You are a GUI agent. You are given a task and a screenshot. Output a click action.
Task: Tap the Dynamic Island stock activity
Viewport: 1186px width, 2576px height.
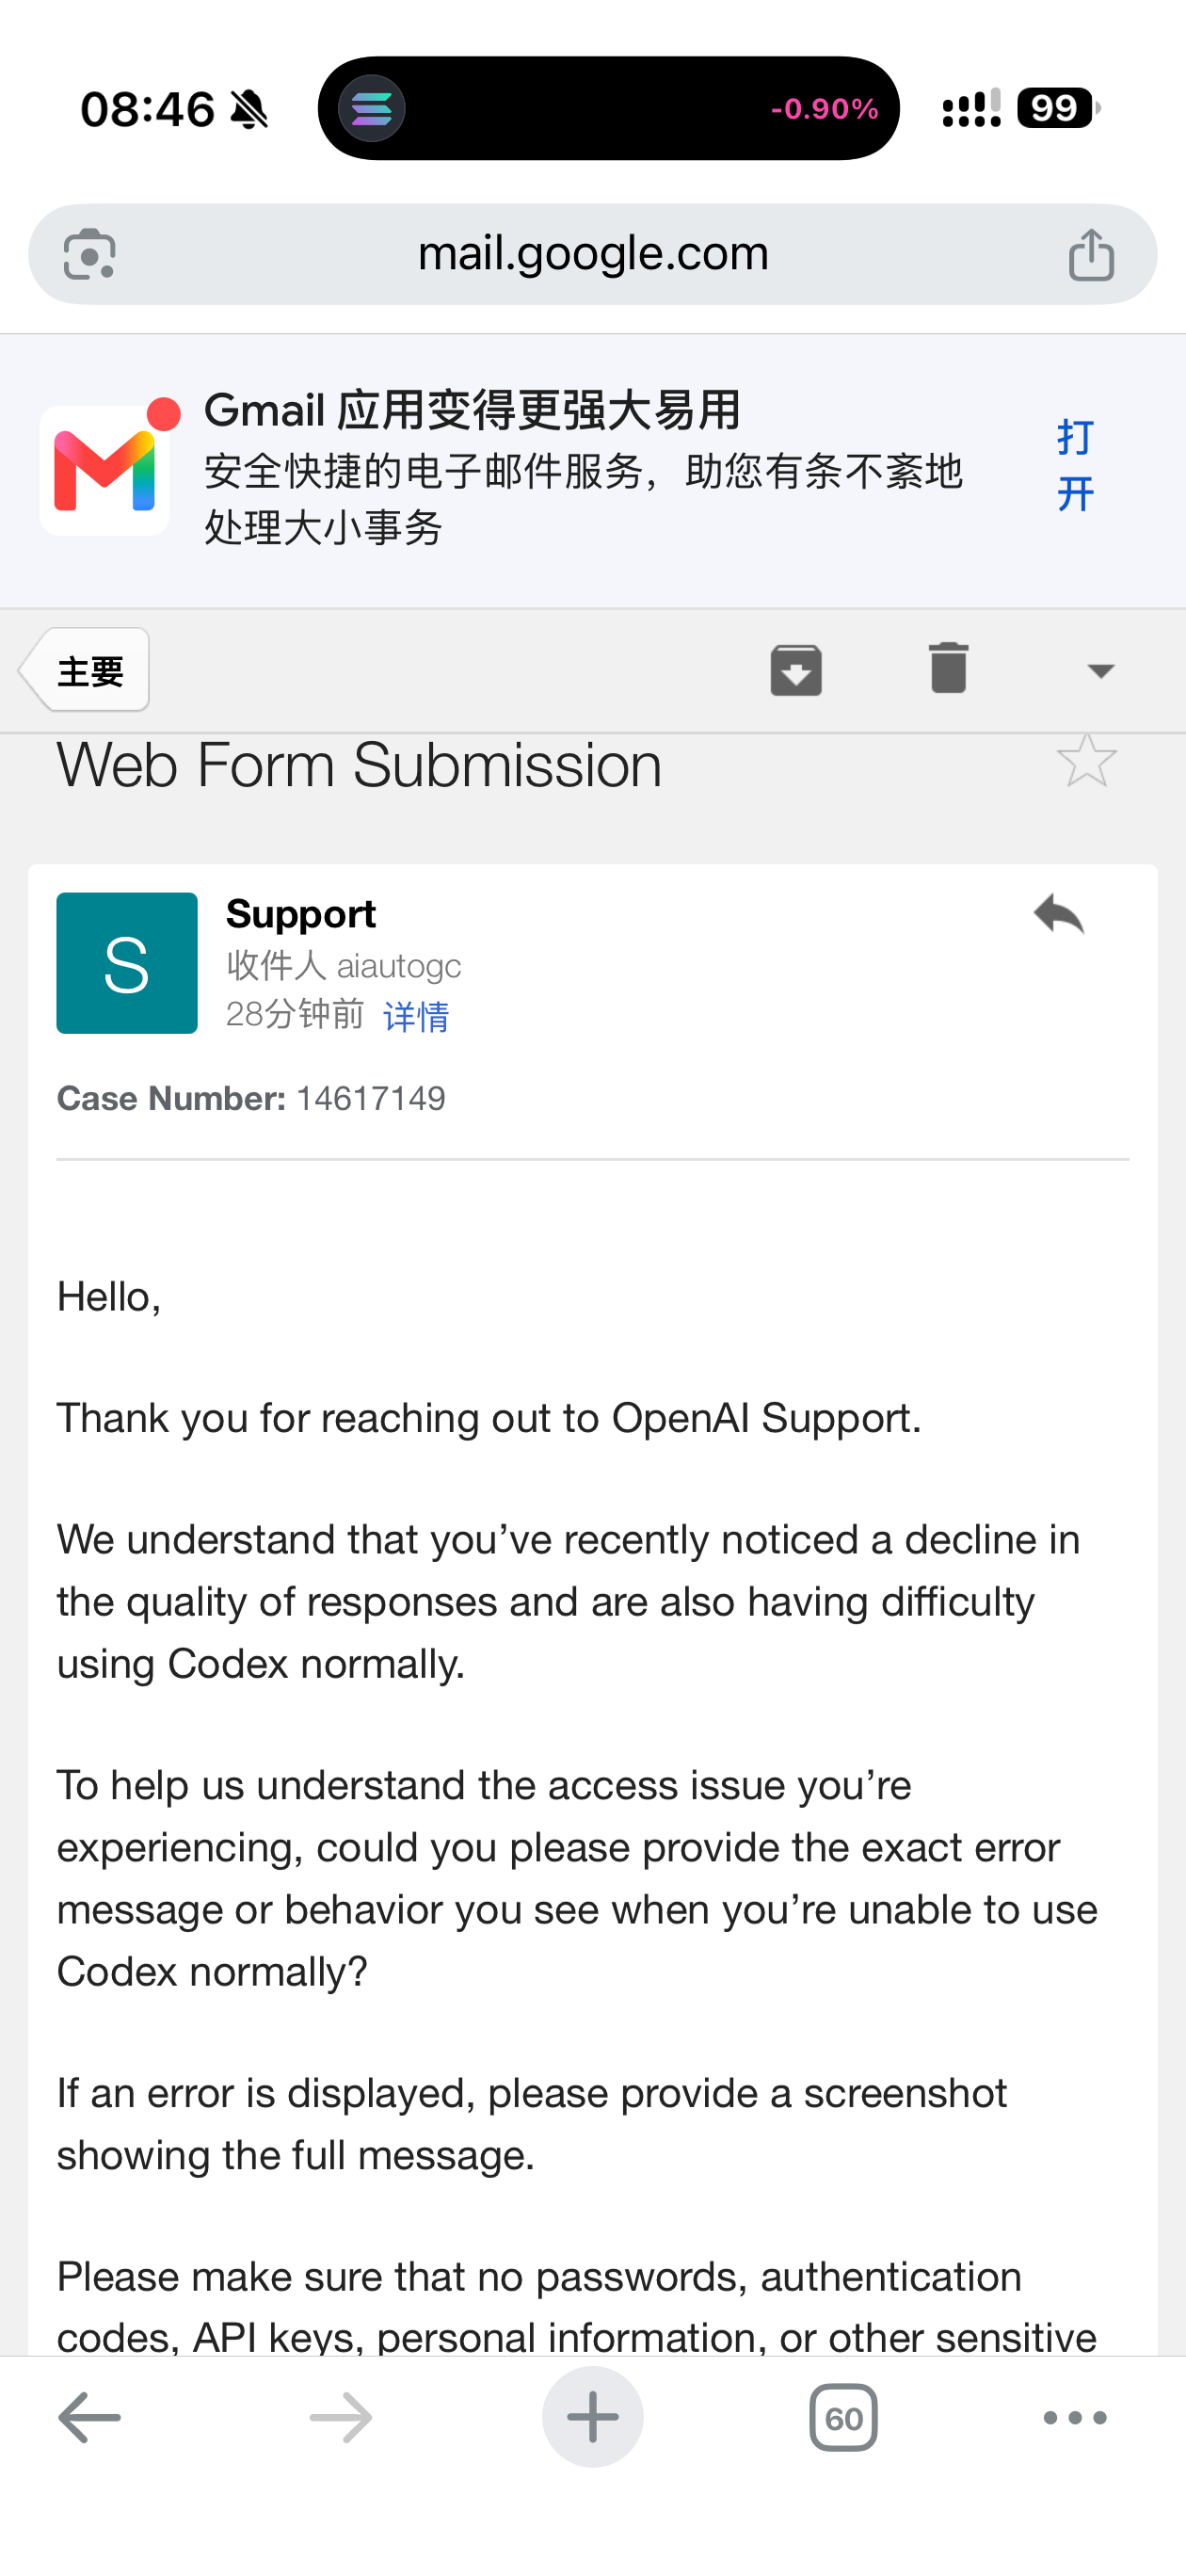(608, 108)
